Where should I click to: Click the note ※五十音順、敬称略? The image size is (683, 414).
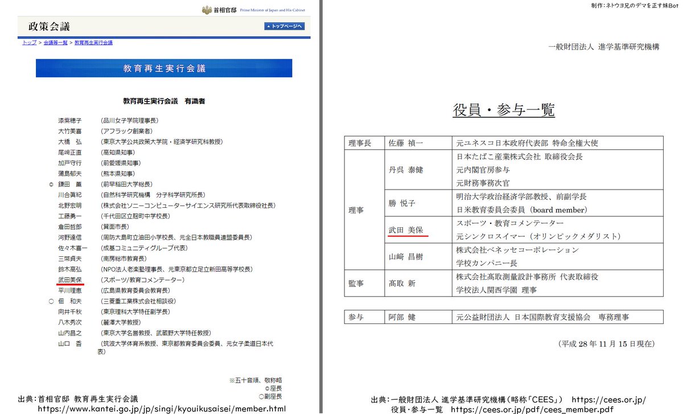pos(256,380)
